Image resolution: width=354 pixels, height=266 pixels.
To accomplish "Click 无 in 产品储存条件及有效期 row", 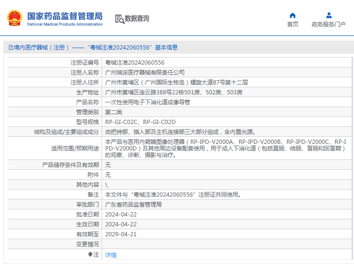I will 108,165.
